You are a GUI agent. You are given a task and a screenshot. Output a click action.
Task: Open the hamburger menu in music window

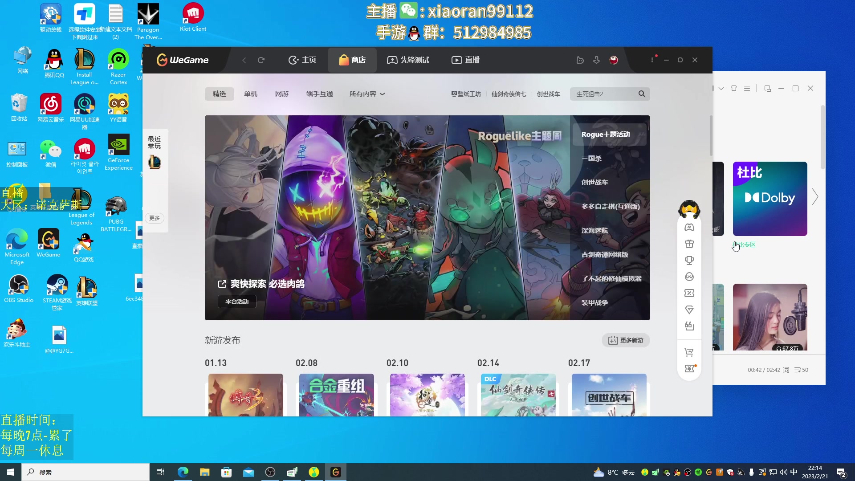747,88
